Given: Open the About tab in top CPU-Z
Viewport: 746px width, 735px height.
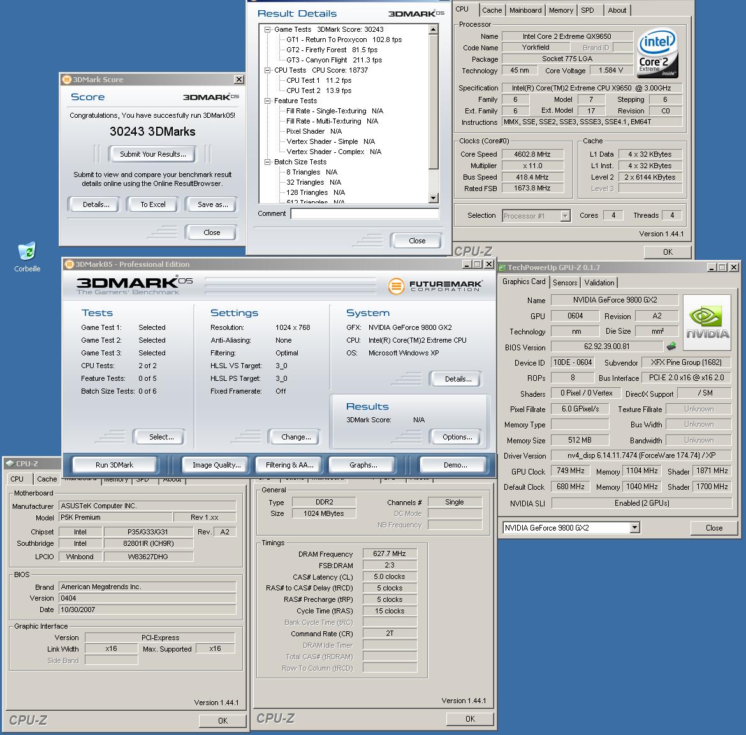Looking at the screenshot, I should click(x=617, y=10).
